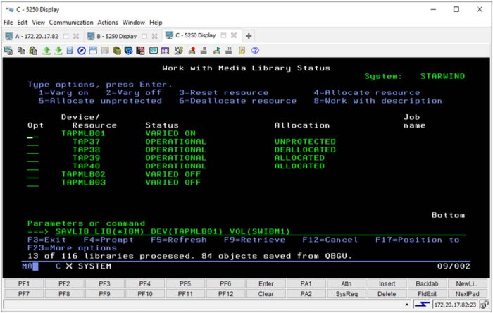The height and width of the screenshot is (313, 493).
Task: Open Help with the question mark icon
Action: pyautogui.click(x=254, y=50)
